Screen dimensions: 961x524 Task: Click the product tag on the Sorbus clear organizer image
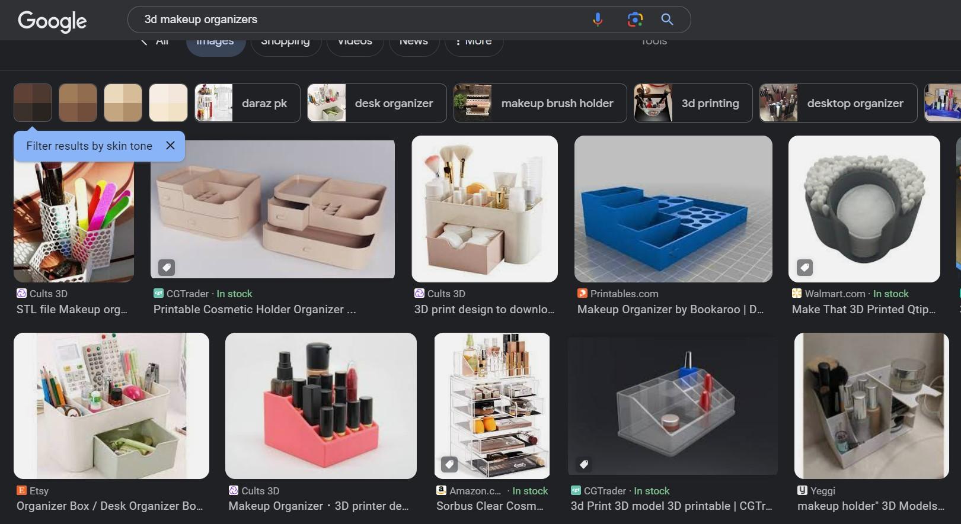[x=449, y=464]
